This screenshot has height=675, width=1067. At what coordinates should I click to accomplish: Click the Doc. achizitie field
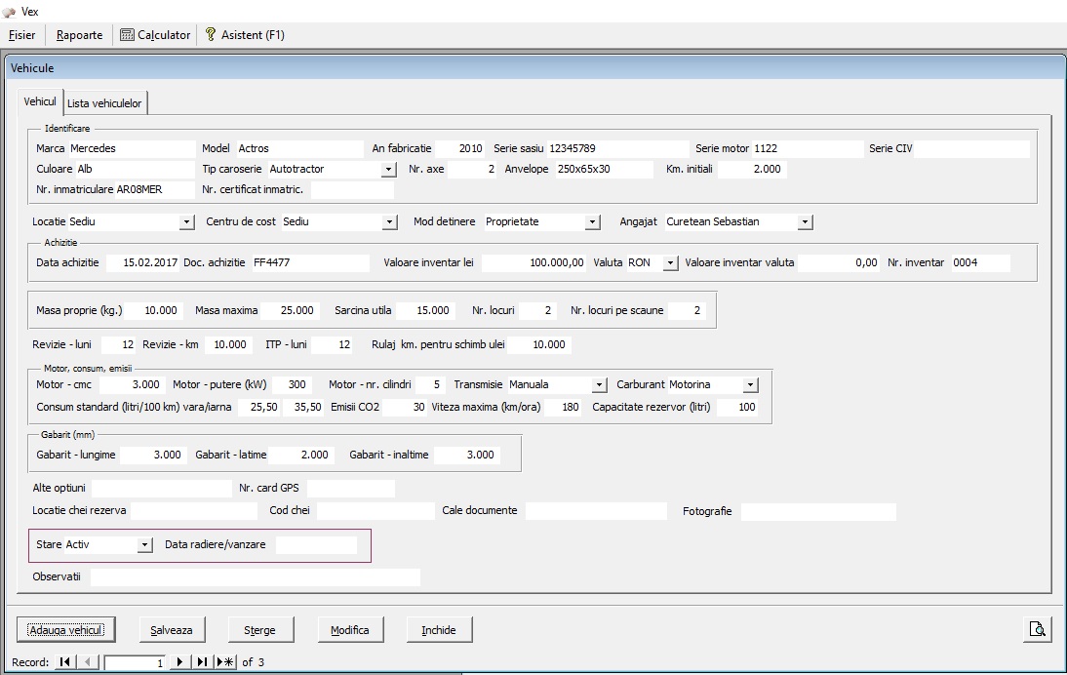point(310,262)
